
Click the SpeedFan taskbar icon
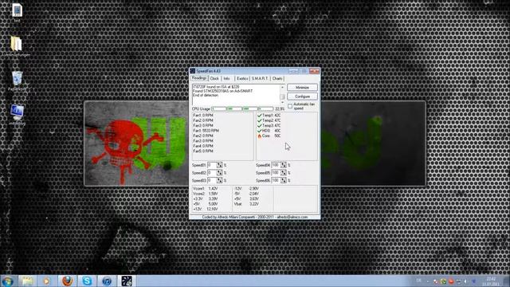click(127, 281)
